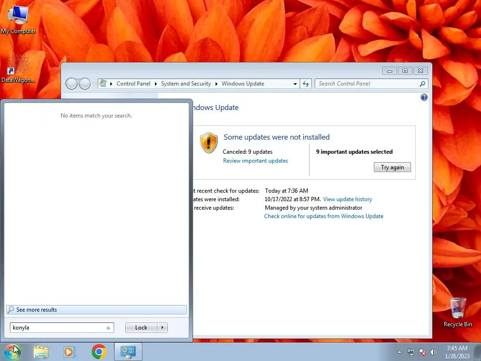Click the warning shield icon
The height and width of the screenshot is (361, 481).
click(x=209, y=143)
